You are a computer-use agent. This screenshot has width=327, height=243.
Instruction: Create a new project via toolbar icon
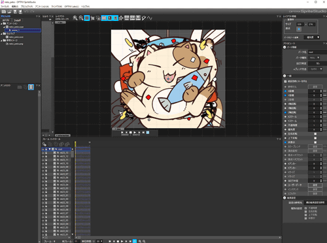tap(4, 12)
